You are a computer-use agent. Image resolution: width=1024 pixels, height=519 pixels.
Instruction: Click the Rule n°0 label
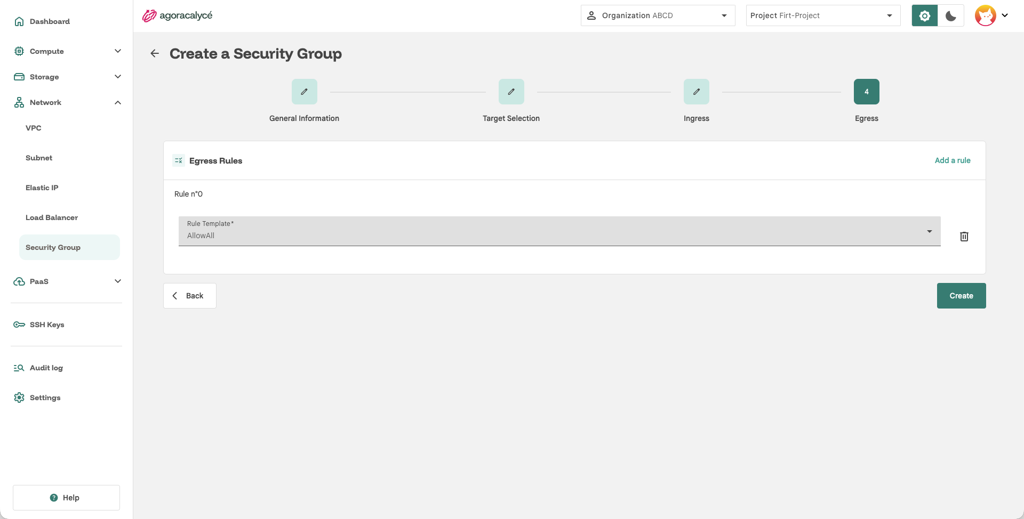click(x=188, y=194)
